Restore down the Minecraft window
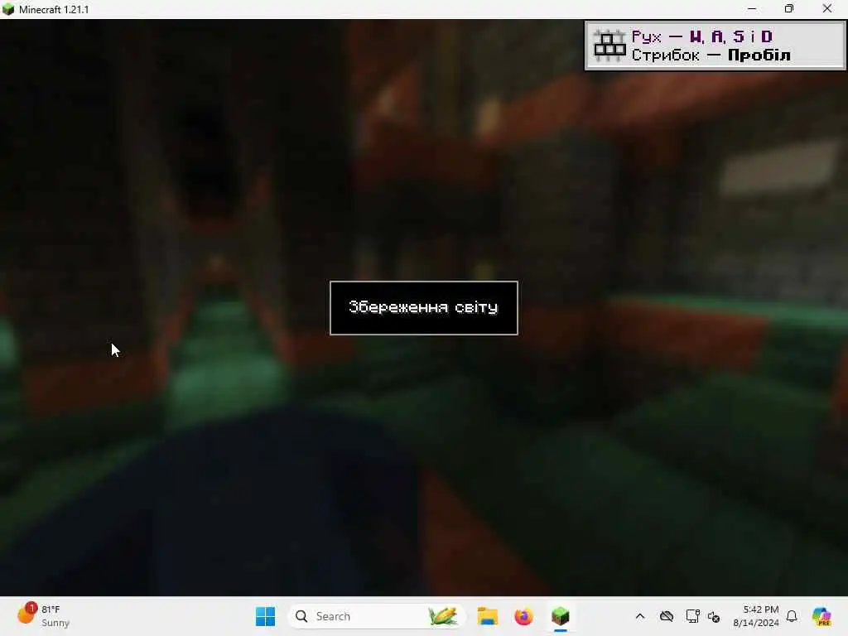Image resolution: width=848 pixels, height=636 pixels. (789, 9)
